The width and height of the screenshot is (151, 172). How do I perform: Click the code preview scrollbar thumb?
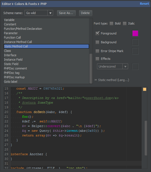(146, 138)
